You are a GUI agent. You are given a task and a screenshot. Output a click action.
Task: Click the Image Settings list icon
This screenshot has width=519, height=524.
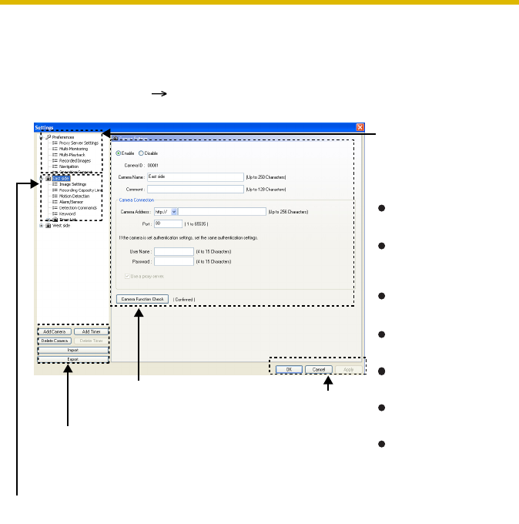point(55,184)
